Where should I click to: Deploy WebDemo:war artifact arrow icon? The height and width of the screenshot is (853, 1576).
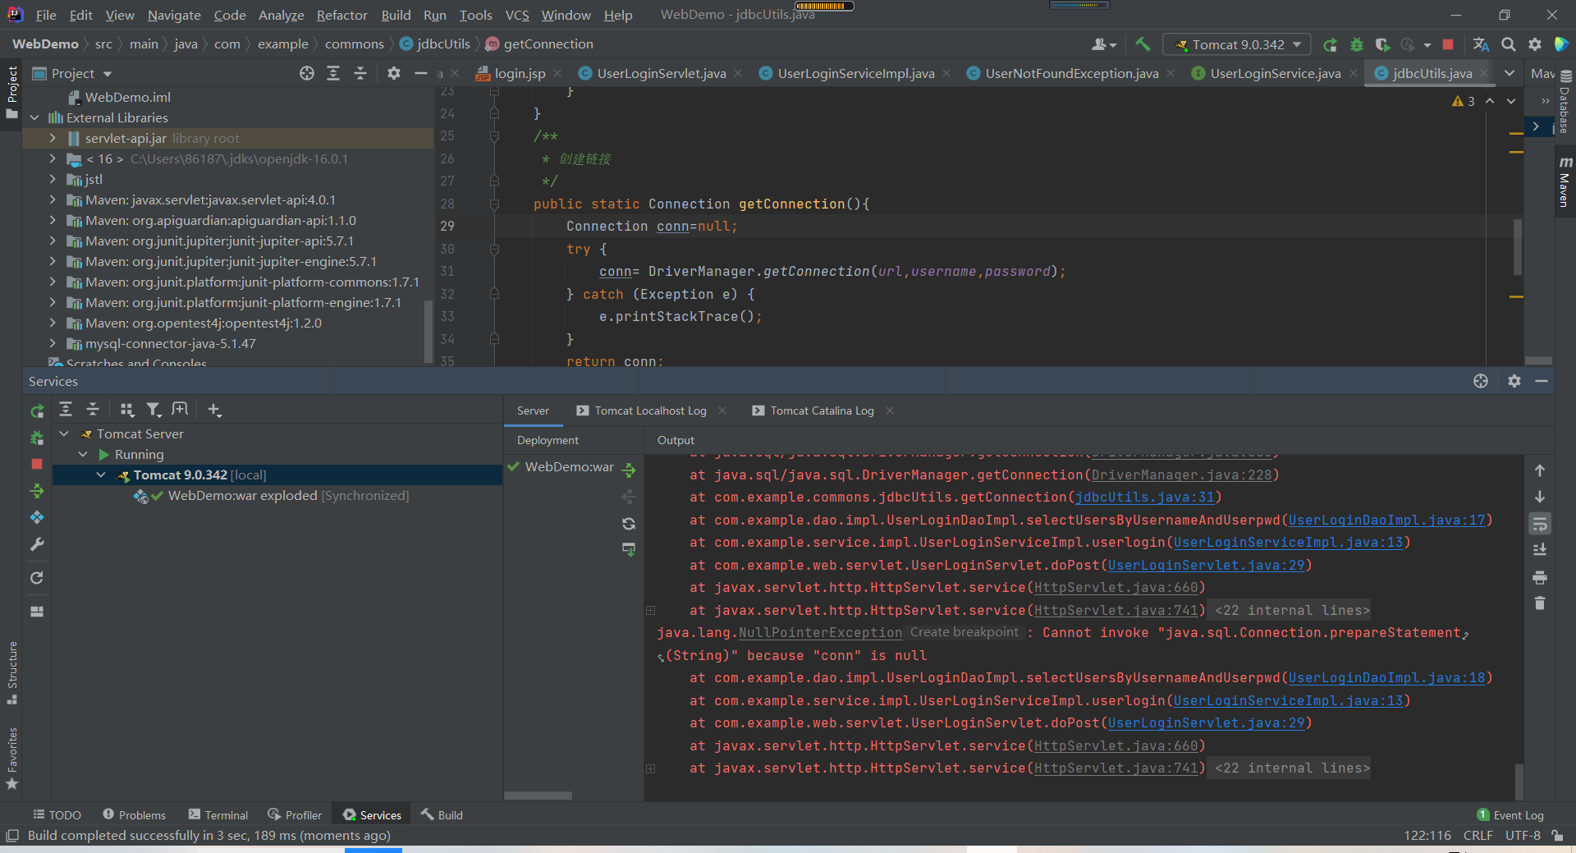pyautogui.click(x=629, y=470)
